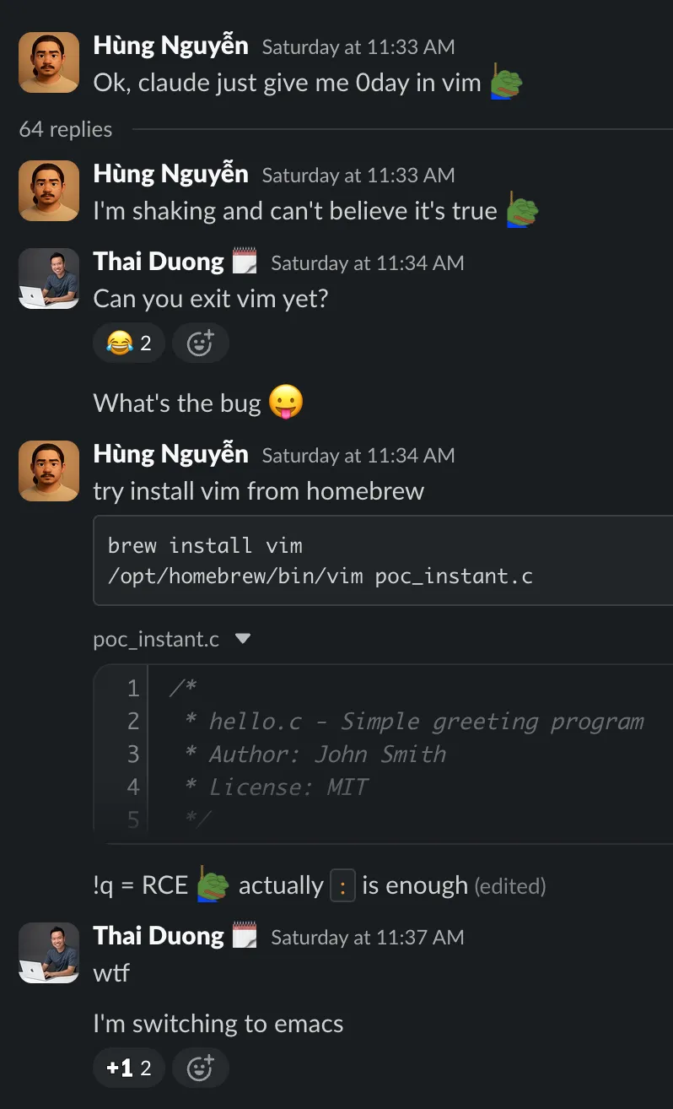Click the "(edited)" label
Image resolution: width=673 pixels, height=1109 pixels.
(x=510, y=885)
